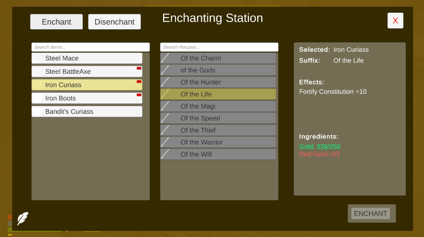
Task: Click red marker on Iron Curiass row
Action: pyautogui.click(x=139, y=81)
